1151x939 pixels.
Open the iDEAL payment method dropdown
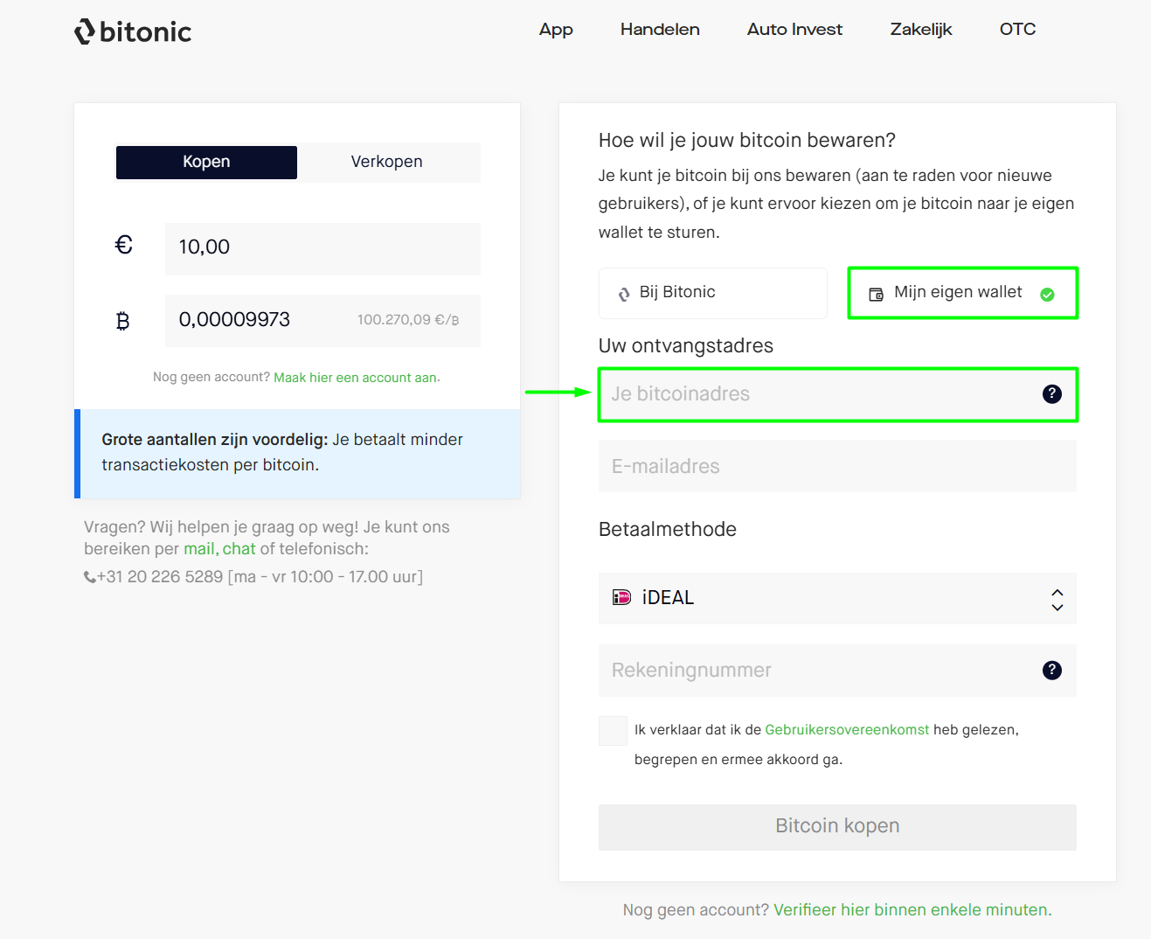(837, 599)
